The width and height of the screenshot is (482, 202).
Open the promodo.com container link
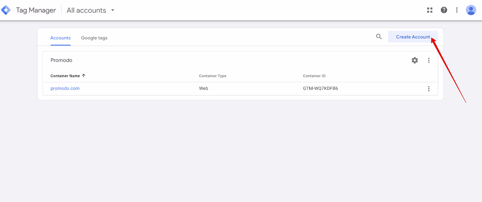click(x=65, y=88)
